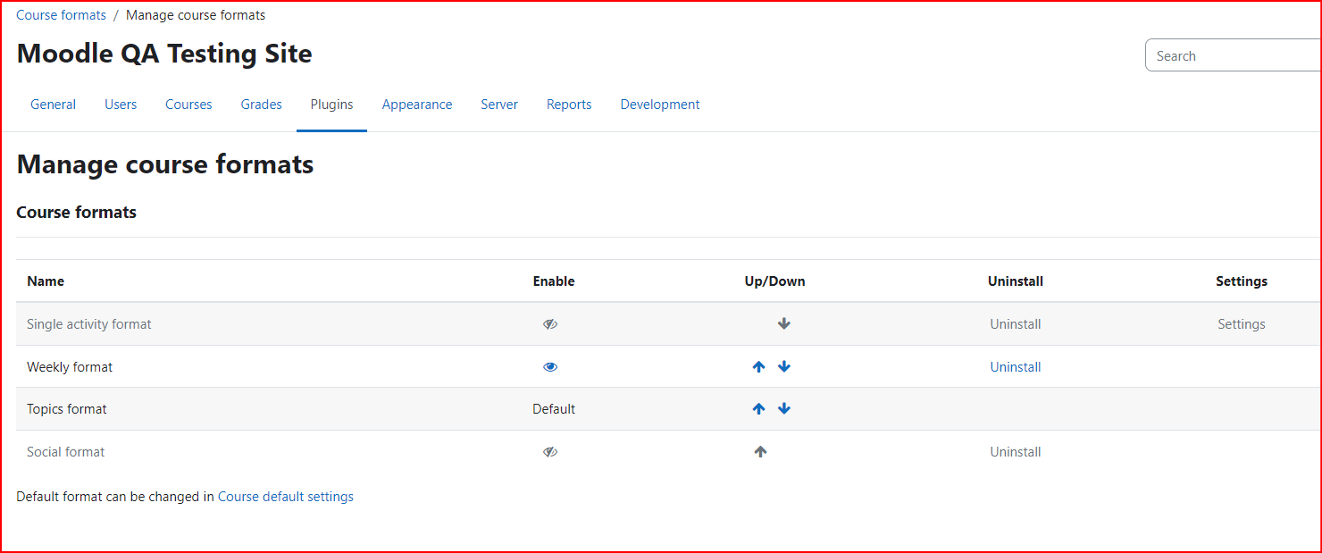Image resolution: width=1322 pixels, height=553 pixels.
Task: Click the Name column header
Action: pyautogui.click(x=46, y=281)
